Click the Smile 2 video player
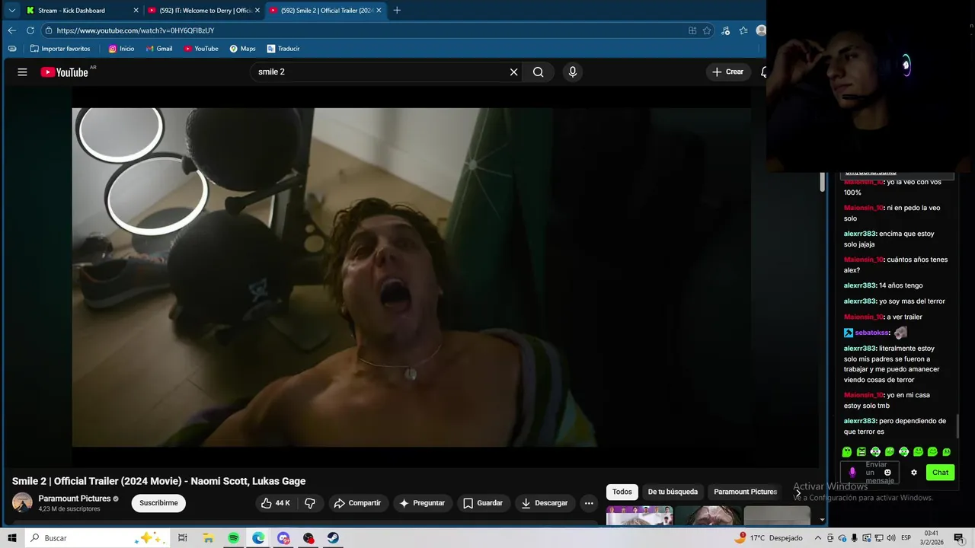Viewport: 975px width, 548px height. coord(411,277)
